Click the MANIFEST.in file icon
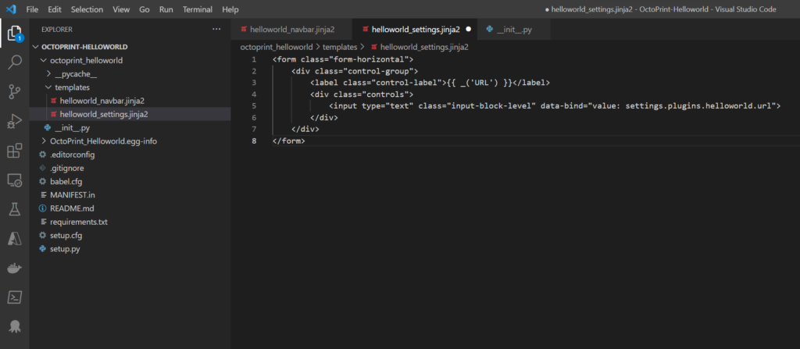The height and width of the screenshot is (349, 800). click(x=43, y=195)
